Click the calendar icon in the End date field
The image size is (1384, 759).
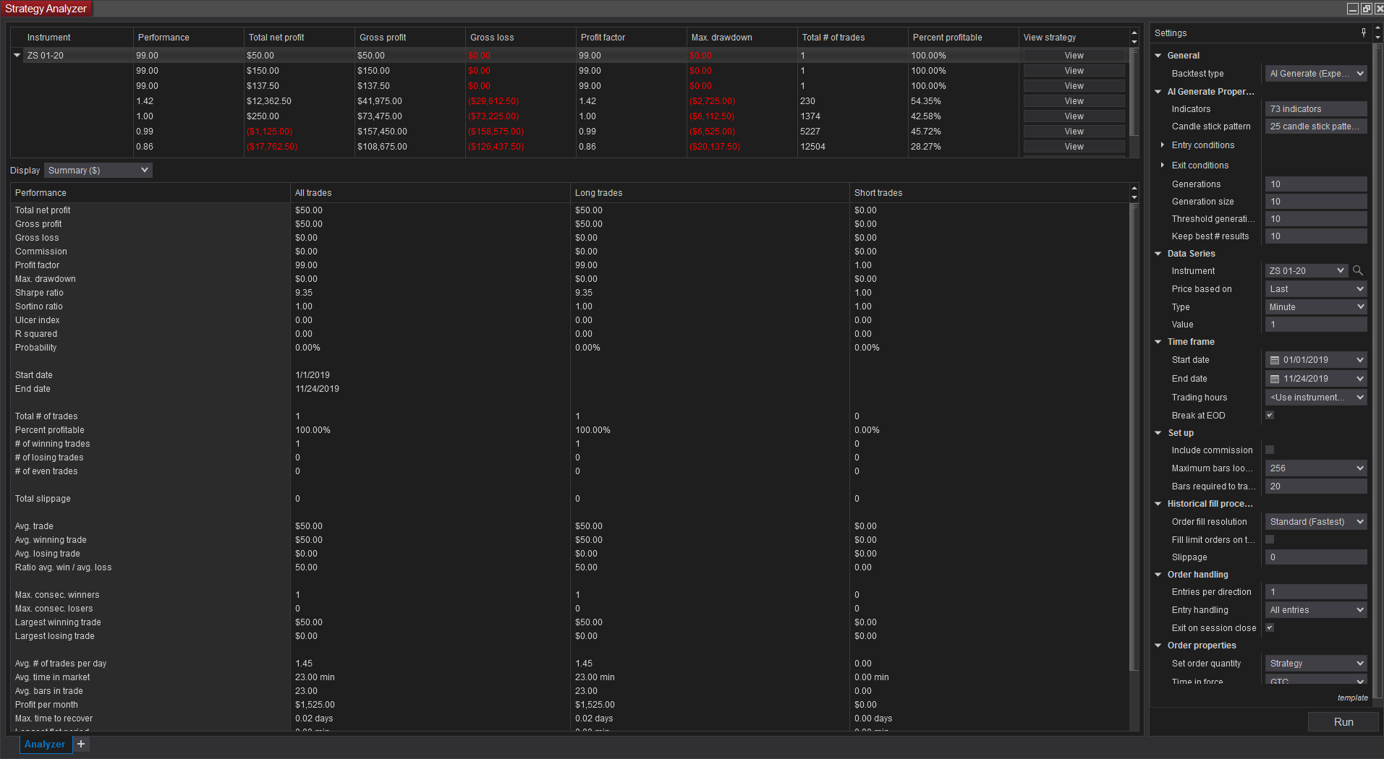pyautogui.click(x=1275, y=379)
